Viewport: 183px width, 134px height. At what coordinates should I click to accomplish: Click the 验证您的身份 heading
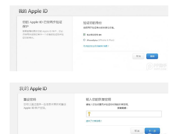pos(92,23)
